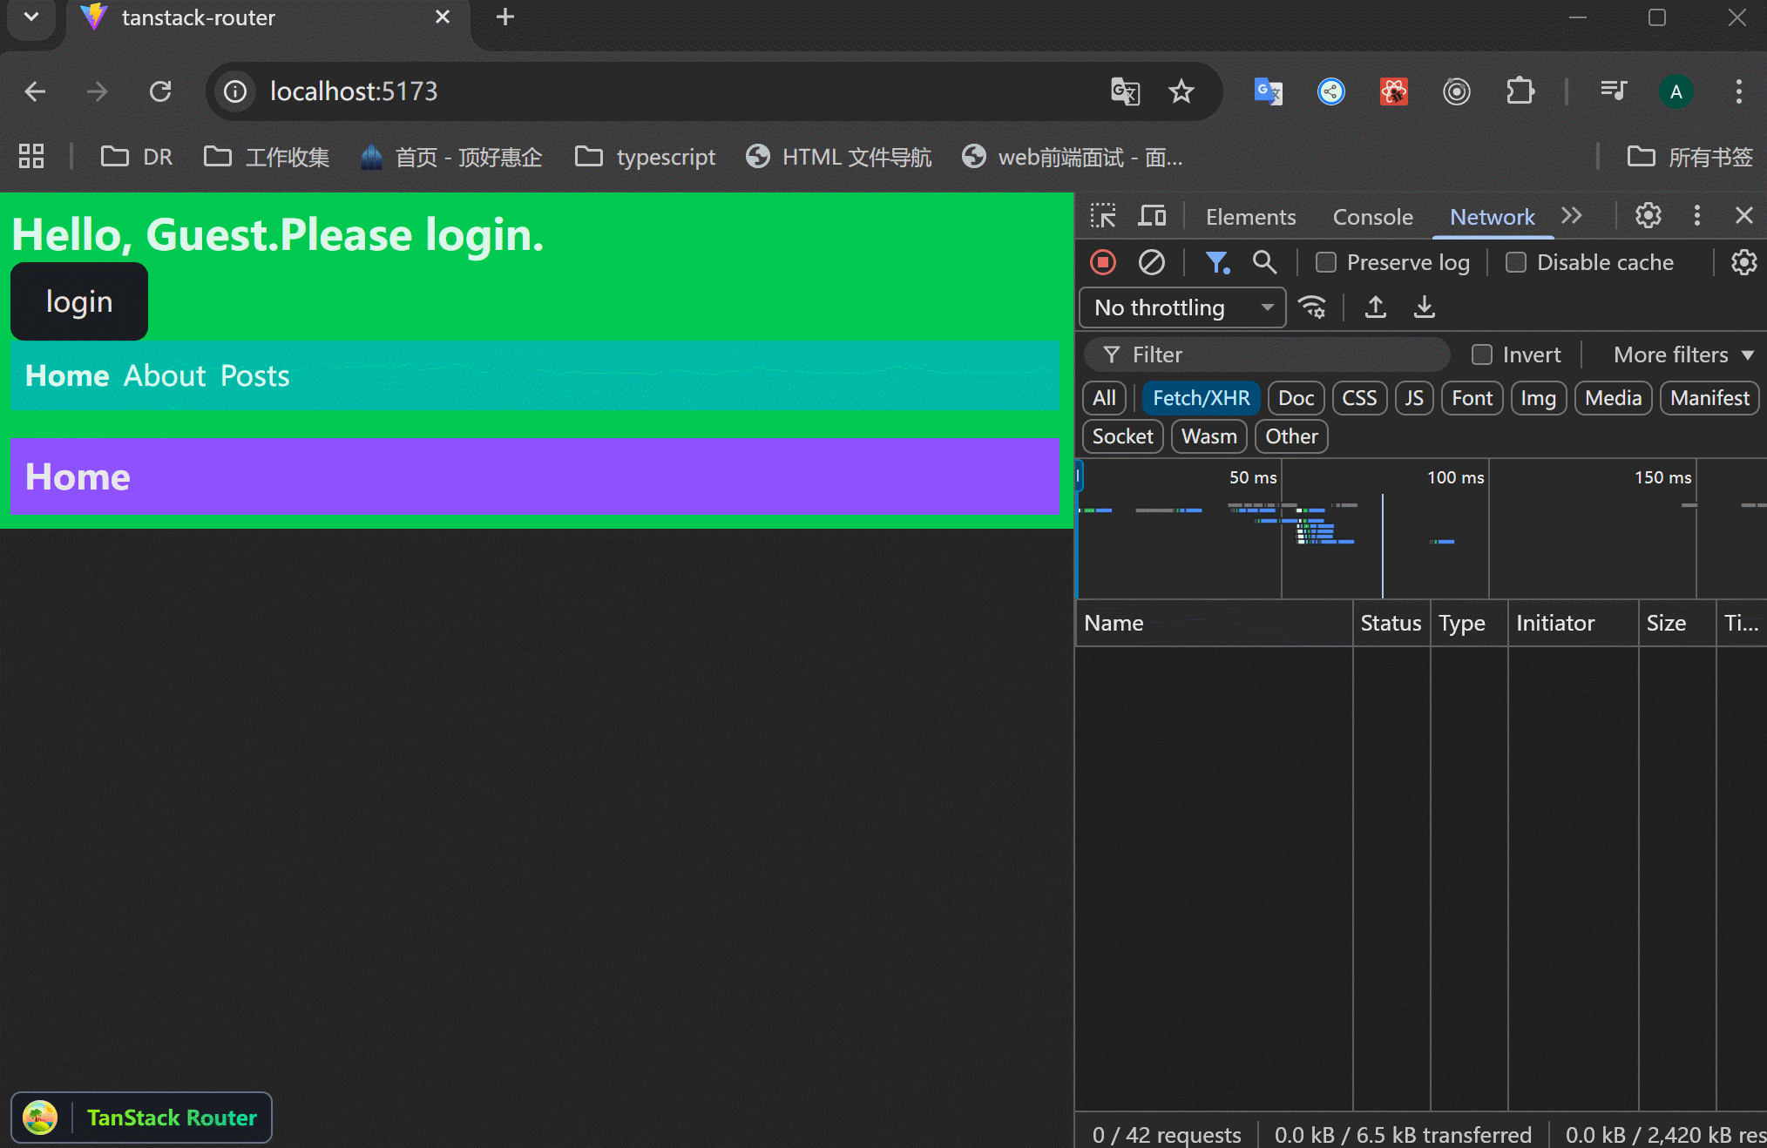1767x1148 pixels.
Task: Tick the Invert filter checkbox
Action: [x=1482, y=355]
